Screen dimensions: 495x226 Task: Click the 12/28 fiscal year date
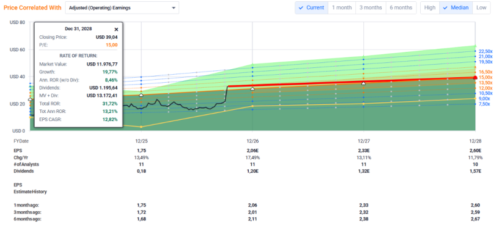(475, 141)
